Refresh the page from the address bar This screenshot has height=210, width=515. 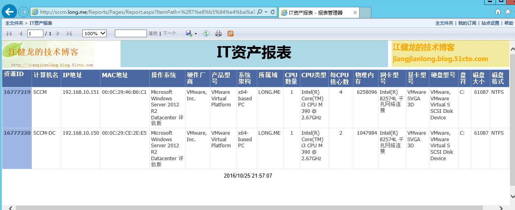coord(273,12)
